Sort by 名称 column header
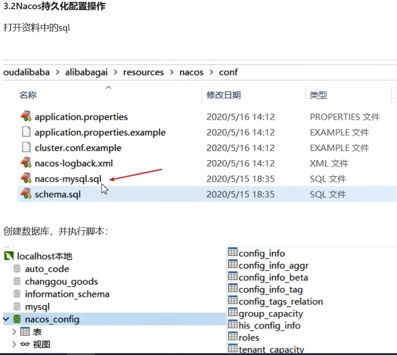The image size is (397, 355). [x=28, y=95]
